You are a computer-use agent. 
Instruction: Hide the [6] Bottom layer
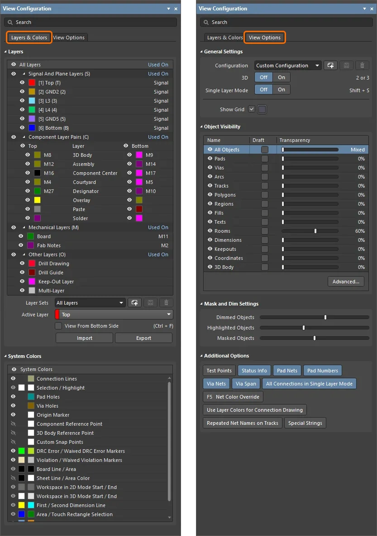(x=22, y=127)
